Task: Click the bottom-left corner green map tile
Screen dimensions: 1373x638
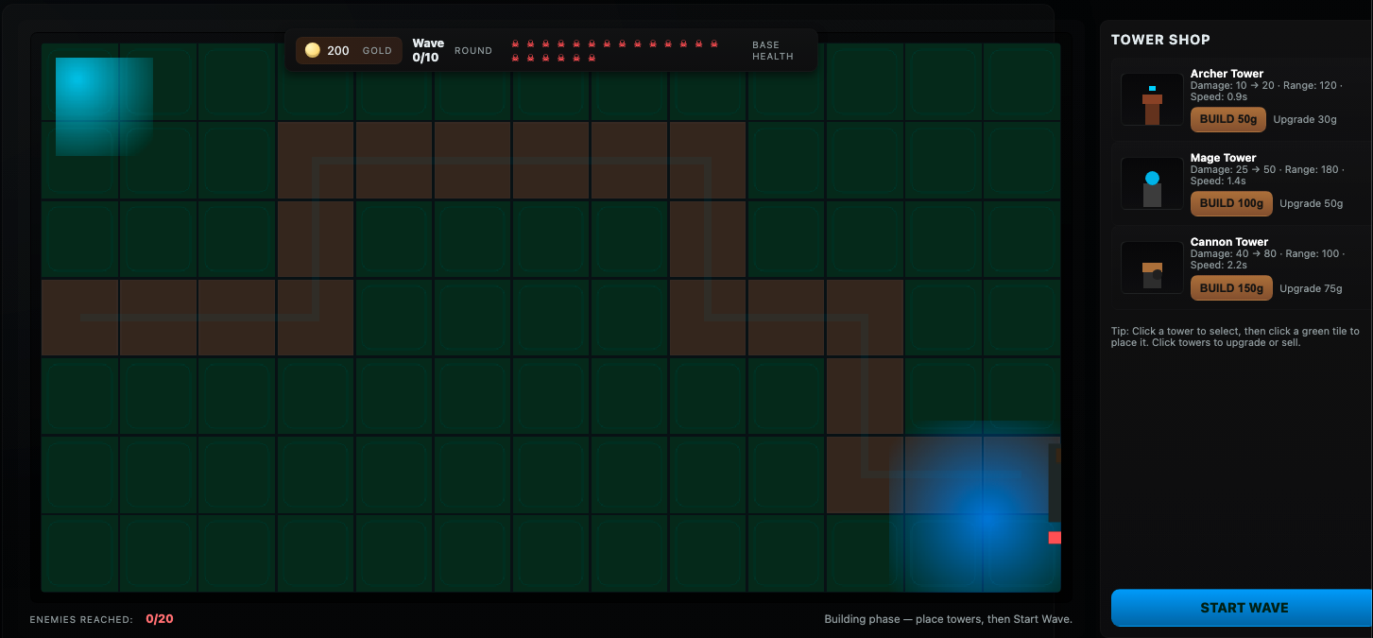Action: click(79, 553)
